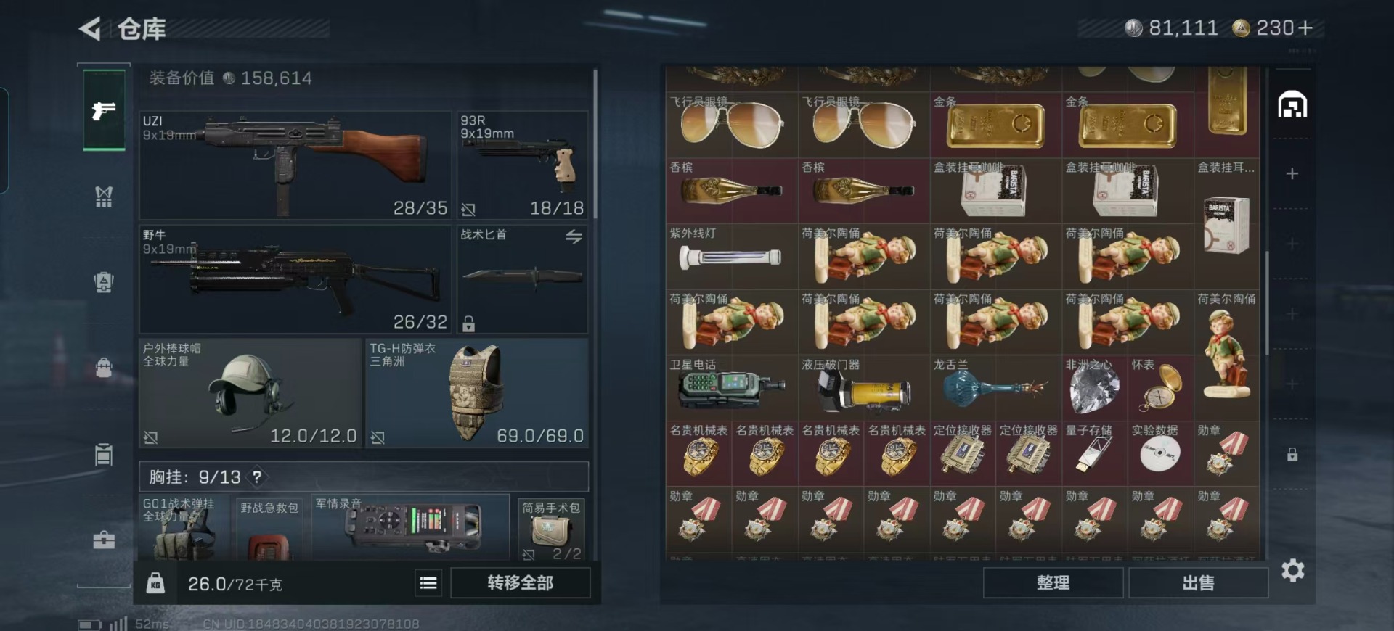Select the main stash storage icon
This screenshot has width=1394, height=631.
tap(1292, 105)
